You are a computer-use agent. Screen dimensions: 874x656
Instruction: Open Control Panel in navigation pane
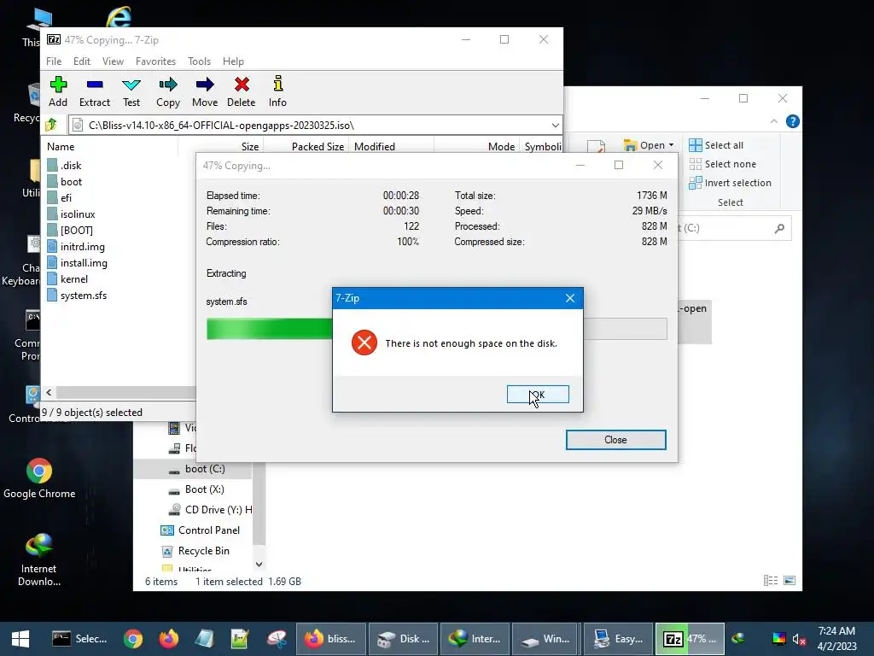200,530
